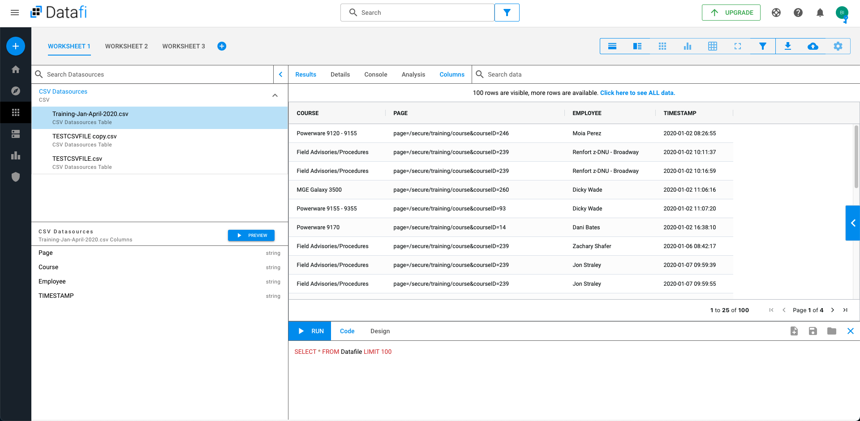Select TESTCSVFILE copy.csv datasource
The width and height of the screenshot is (860, 421).
pyautogui.click(x=159, y=140)
